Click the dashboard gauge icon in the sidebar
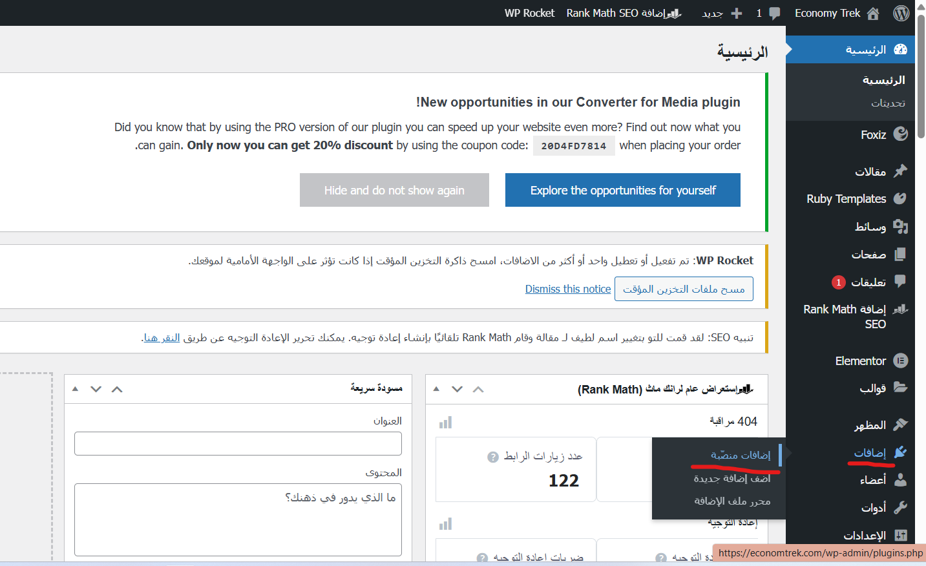926x566 pixels. click(900, 50)
